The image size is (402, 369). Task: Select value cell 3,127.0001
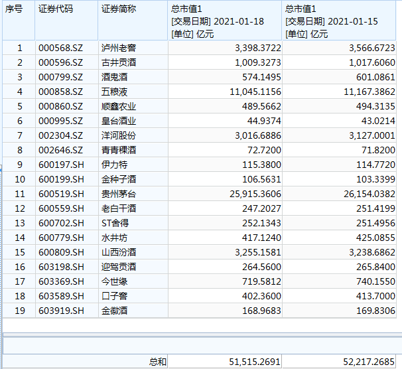tap(339, 135)
